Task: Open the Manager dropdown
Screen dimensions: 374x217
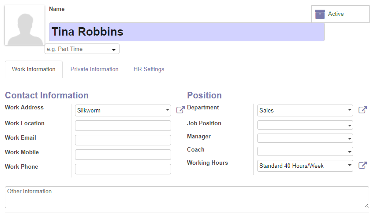Action: pos(305,138)
